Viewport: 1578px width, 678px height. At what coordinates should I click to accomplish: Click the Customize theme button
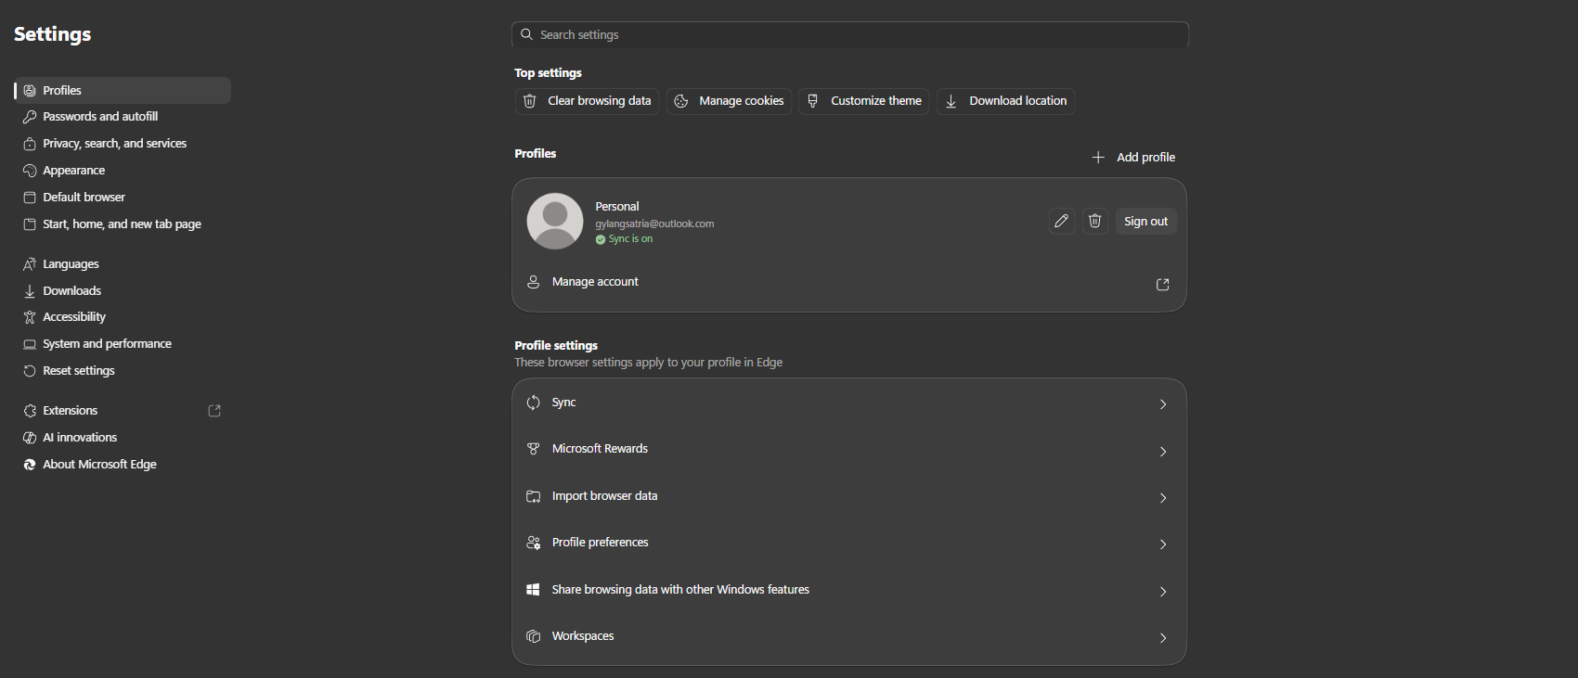point(863,101)
